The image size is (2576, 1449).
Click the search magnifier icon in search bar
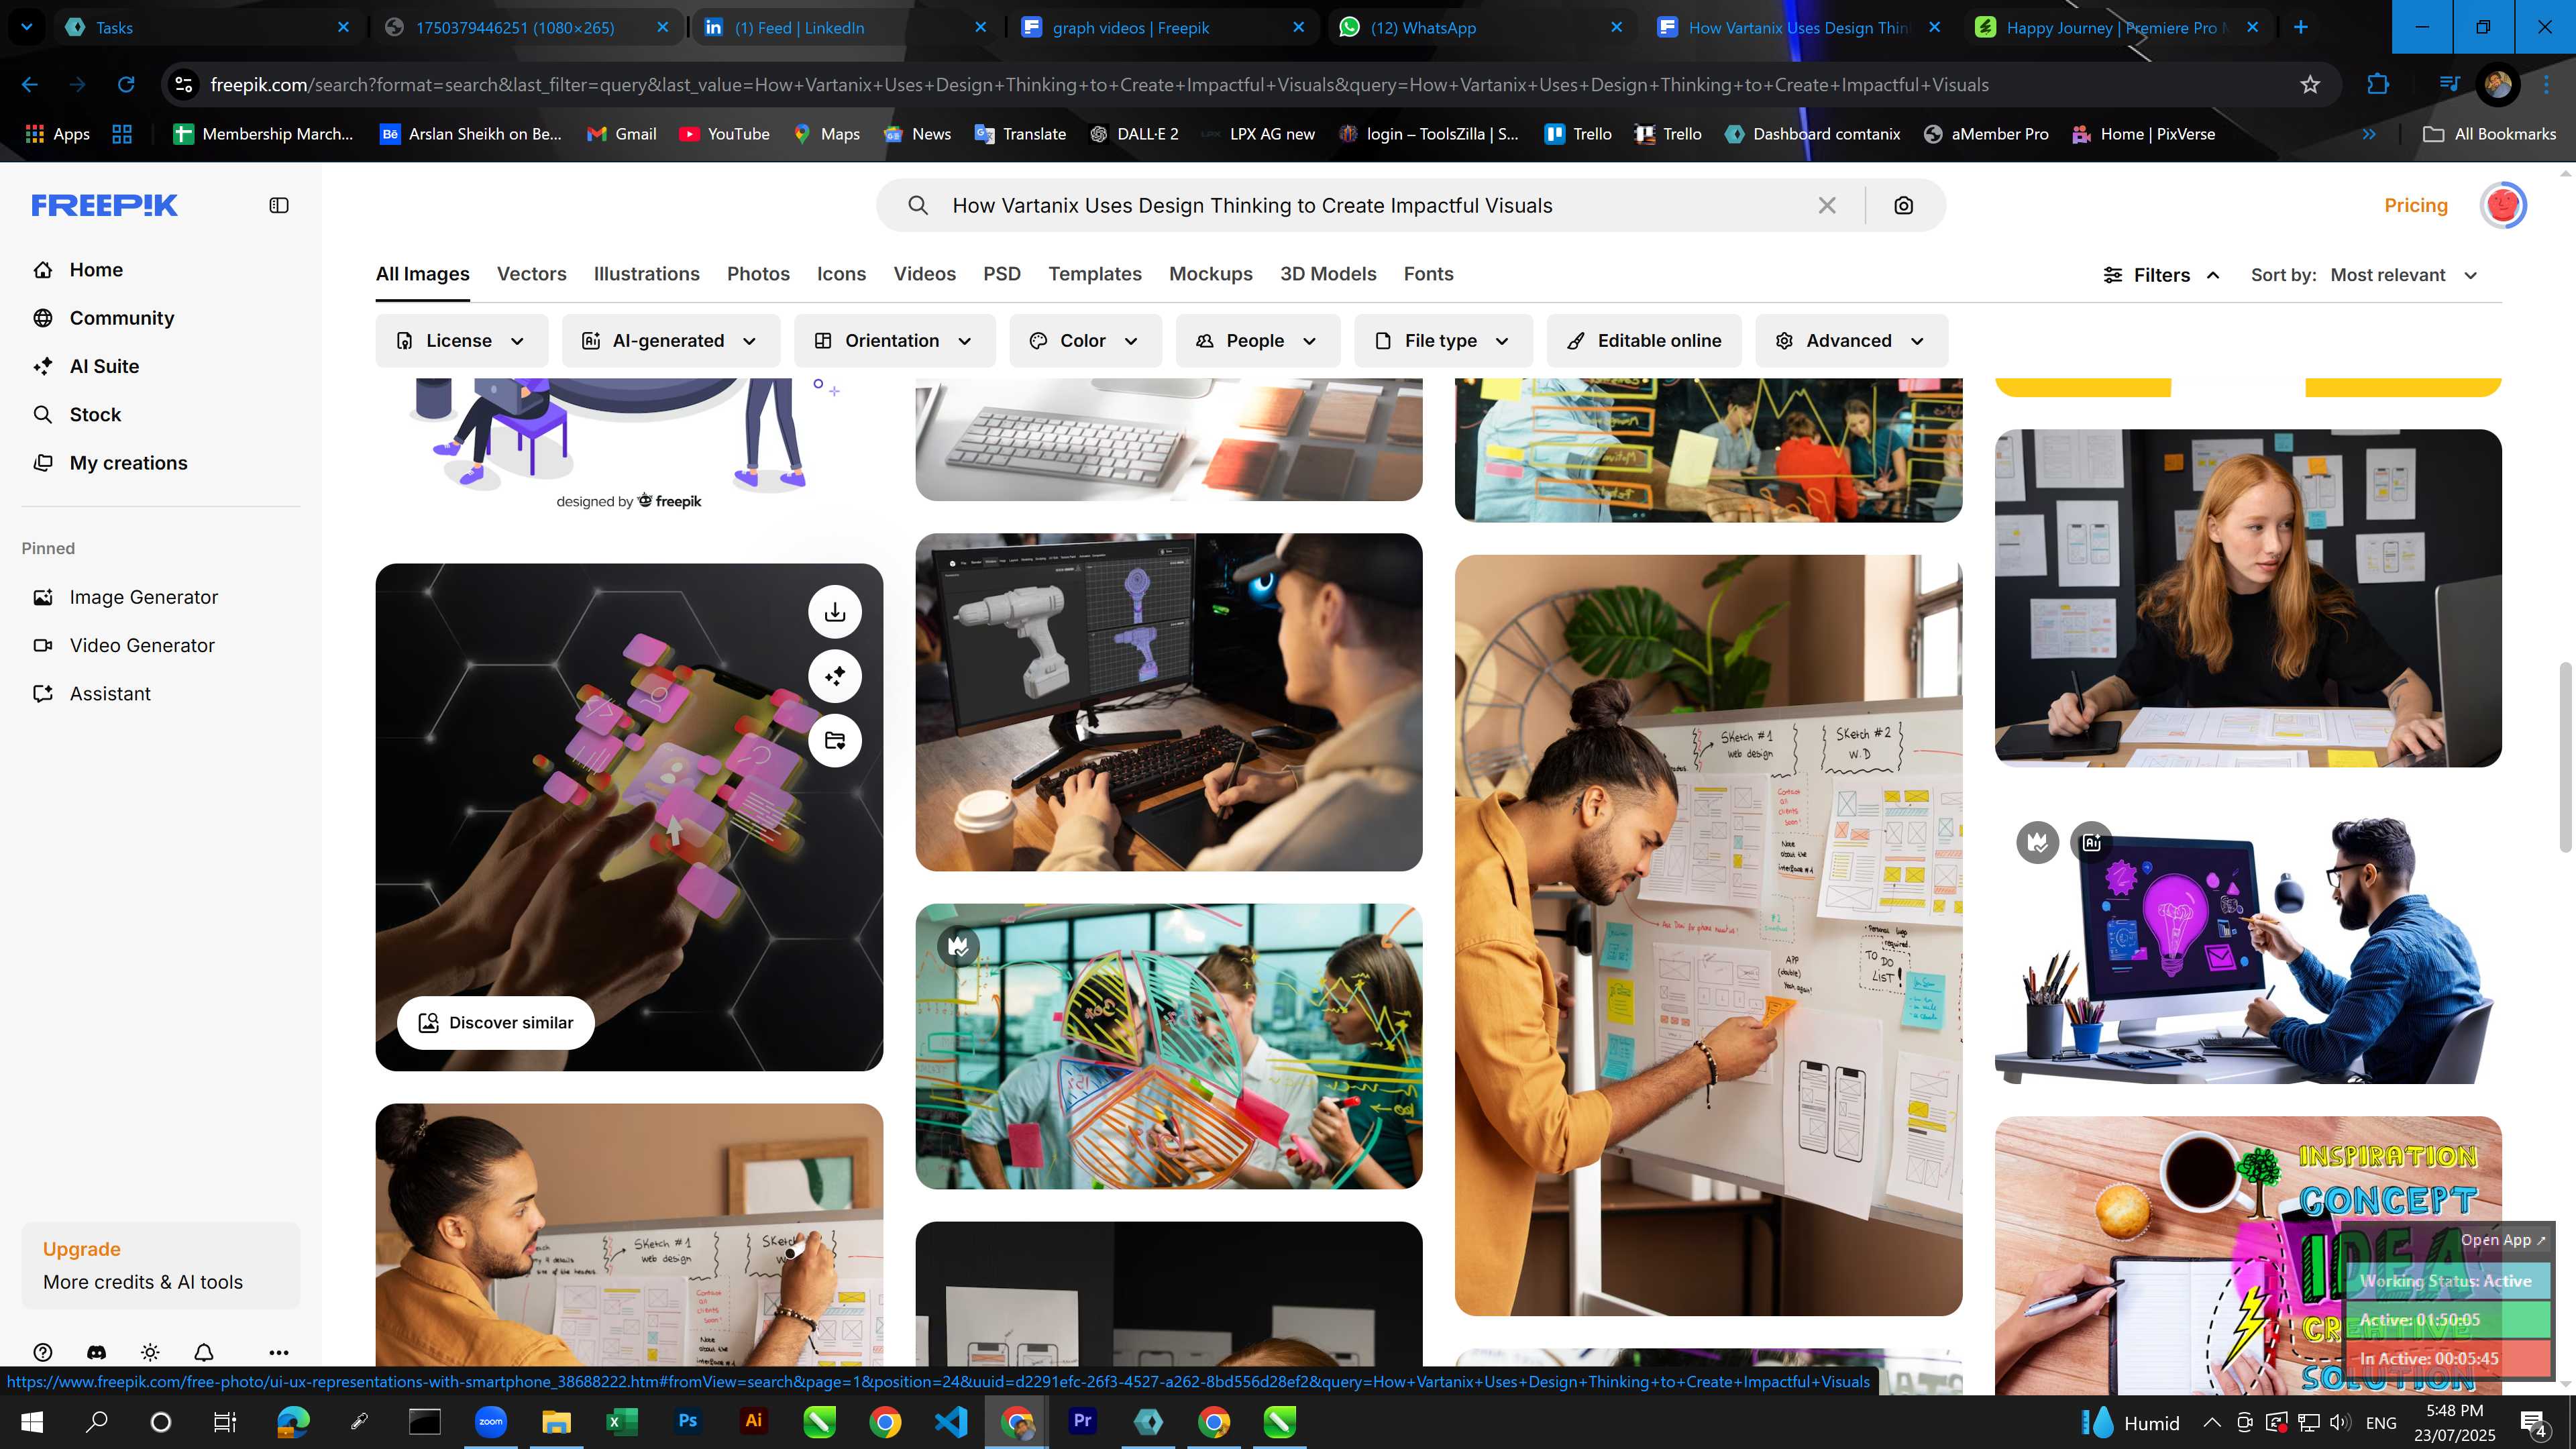coord(917,205)
